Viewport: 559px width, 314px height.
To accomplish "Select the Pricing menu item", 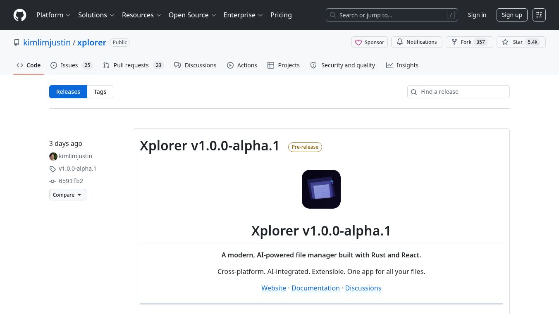I will point(281,15).
